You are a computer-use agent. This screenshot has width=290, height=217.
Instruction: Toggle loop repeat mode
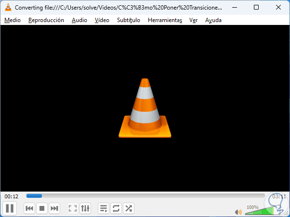pos(116,208)
